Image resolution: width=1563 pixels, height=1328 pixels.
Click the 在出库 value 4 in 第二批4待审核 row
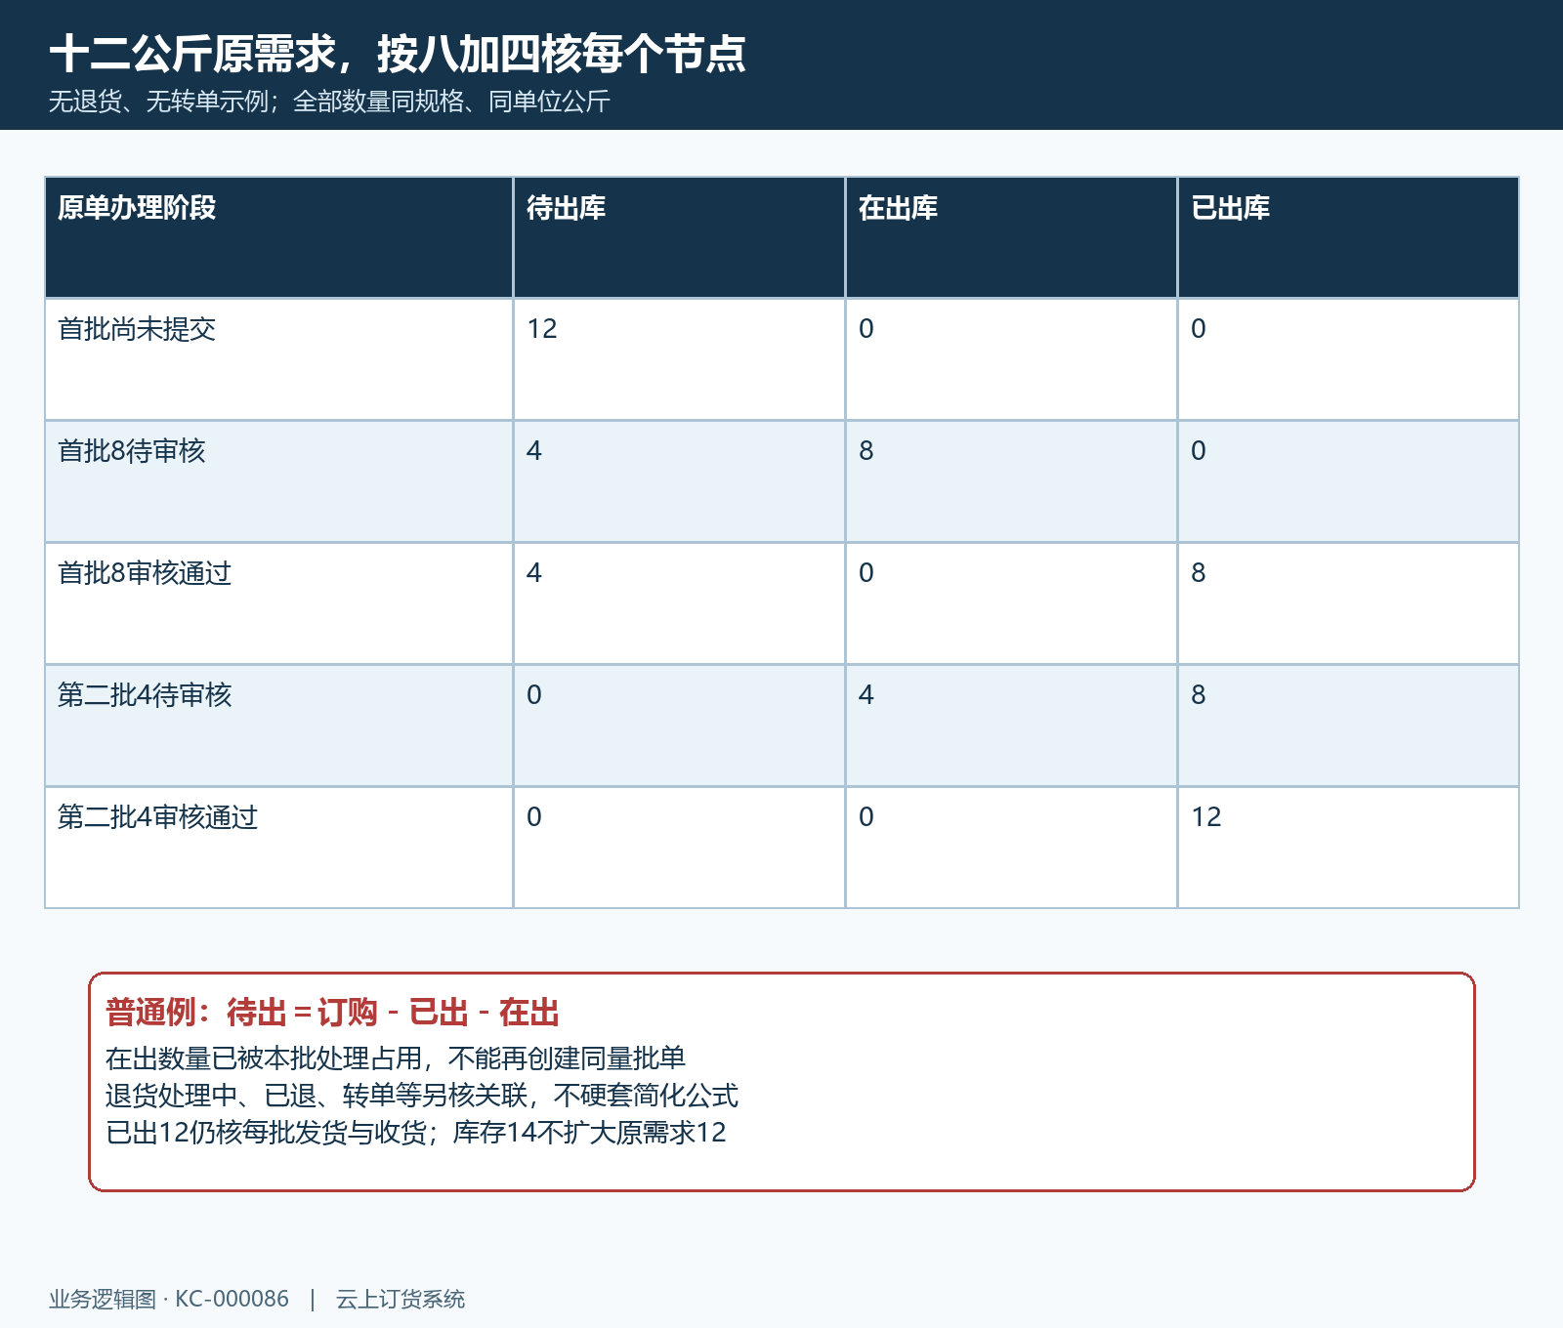866,695
